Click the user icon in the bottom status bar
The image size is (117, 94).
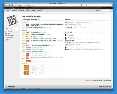6,87
